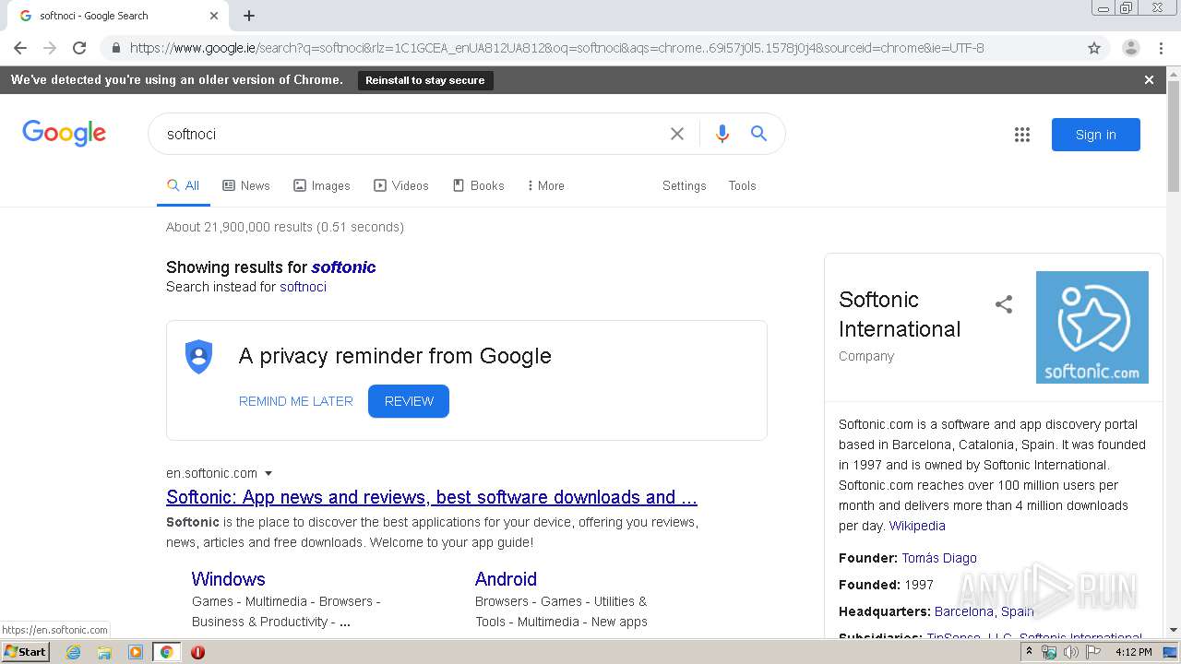The width and height of the screenshot is (1181, 664).
Task: Show hidden system tray icons
Action: pyautogui.click(x=1029, y=652)
